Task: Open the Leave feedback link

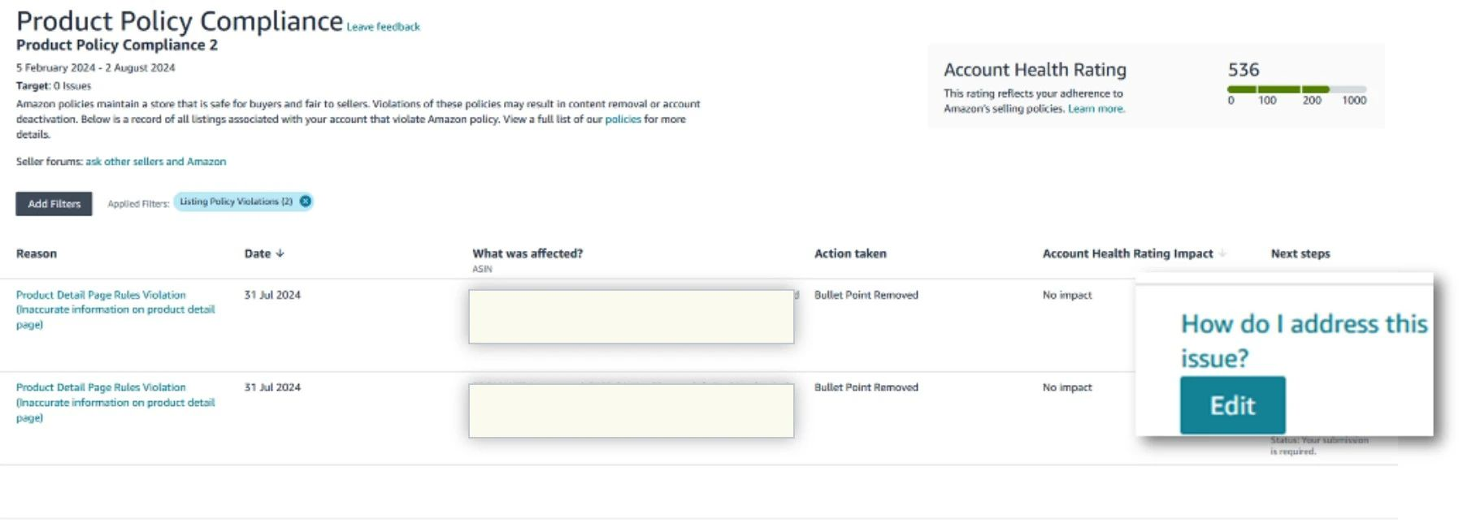Action: [384, 27]
